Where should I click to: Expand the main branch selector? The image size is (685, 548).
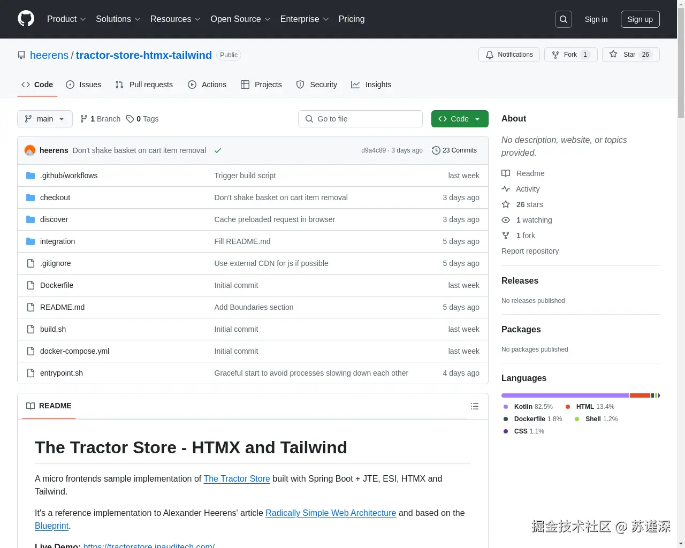[44, 119]
